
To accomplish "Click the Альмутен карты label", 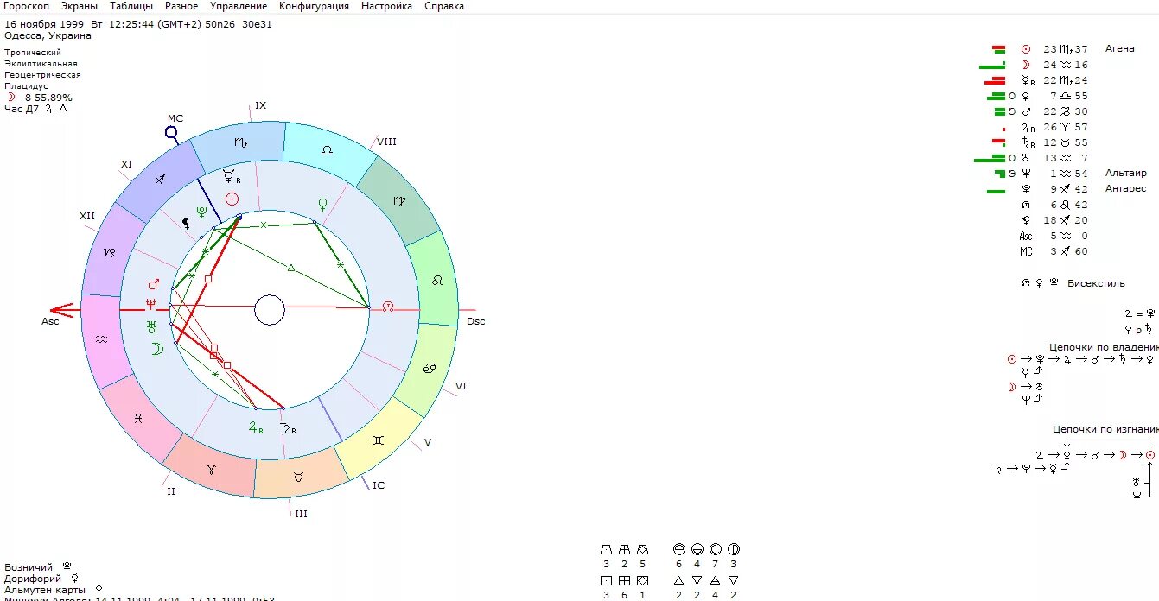I will tap(45, 590).
